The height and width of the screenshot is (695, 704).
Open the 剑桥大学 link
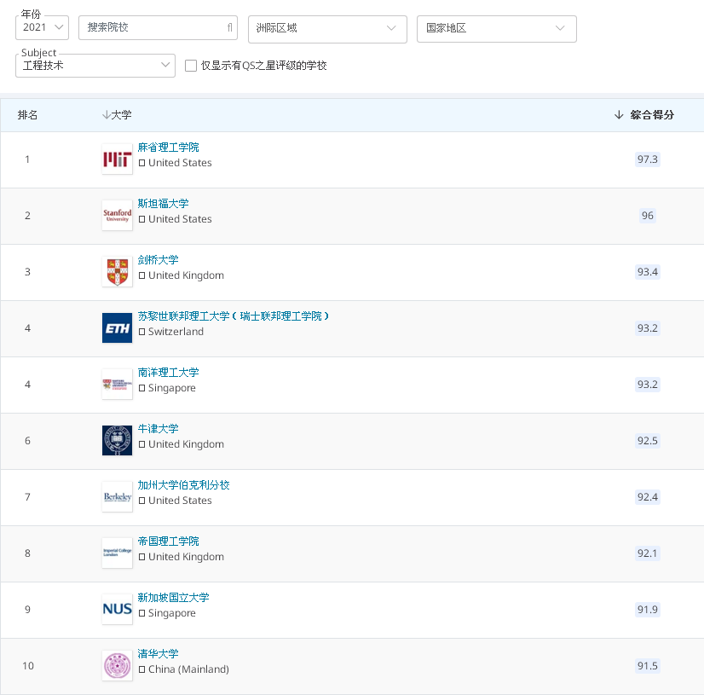coord(158,260)
